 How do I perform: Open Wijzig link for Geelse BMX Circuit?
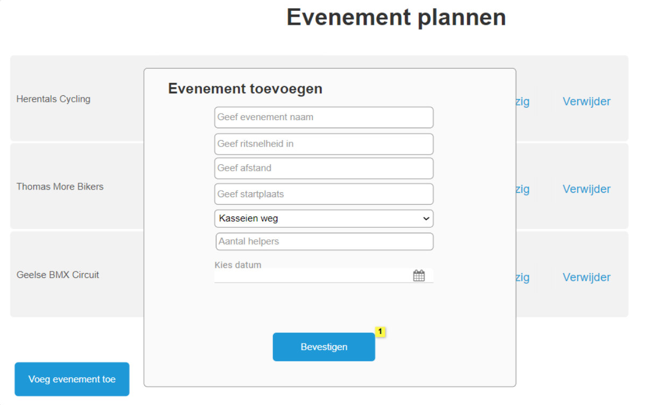tap(523, 277)
